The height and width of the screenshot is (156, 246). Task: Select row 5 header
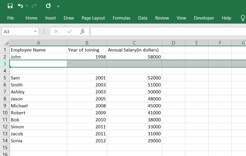[5, 78]
